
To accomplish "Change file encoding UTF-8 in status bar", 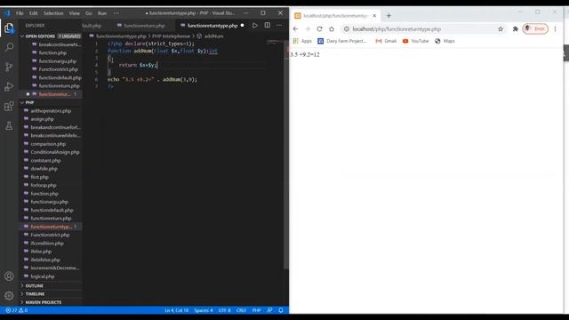I will [x=224, y=310].
